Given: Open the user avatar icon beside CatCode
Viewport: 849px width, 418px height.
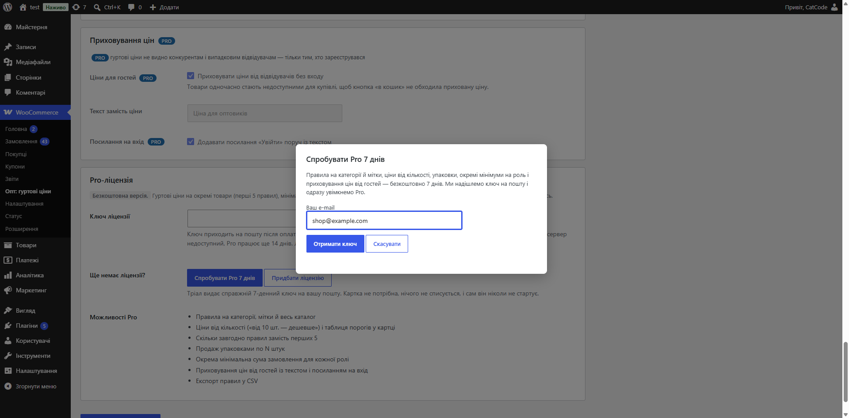Looking at the screenshot, I should tap(834, 7).
